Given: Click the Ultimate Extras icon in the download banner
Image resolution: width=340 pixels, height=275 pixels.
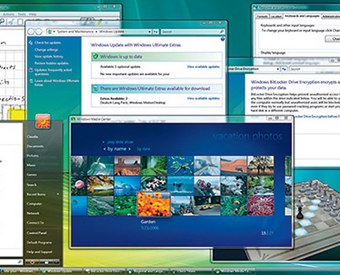Looking at the screenshot, I should pos(95,88).
